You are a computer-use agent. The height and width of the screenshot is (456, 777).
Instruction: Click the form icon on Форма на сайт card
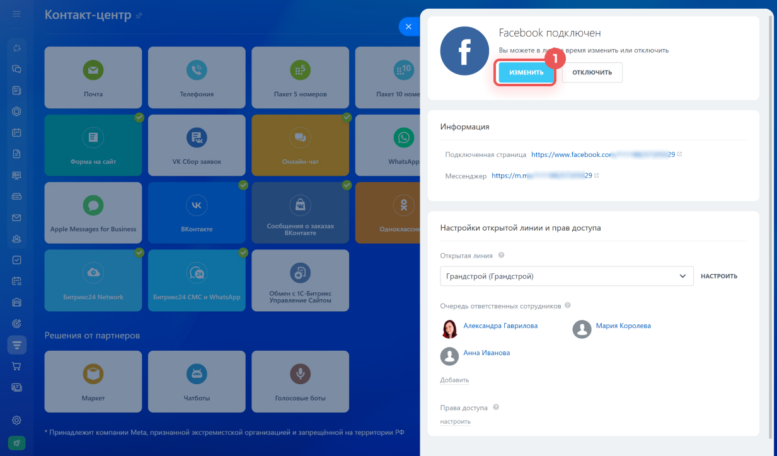tap(93, 137)
